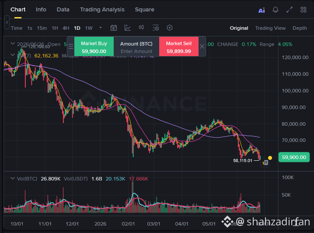Open the Trading Analysis tab
The height and width of the screenshot is (233, 314).
102,10
